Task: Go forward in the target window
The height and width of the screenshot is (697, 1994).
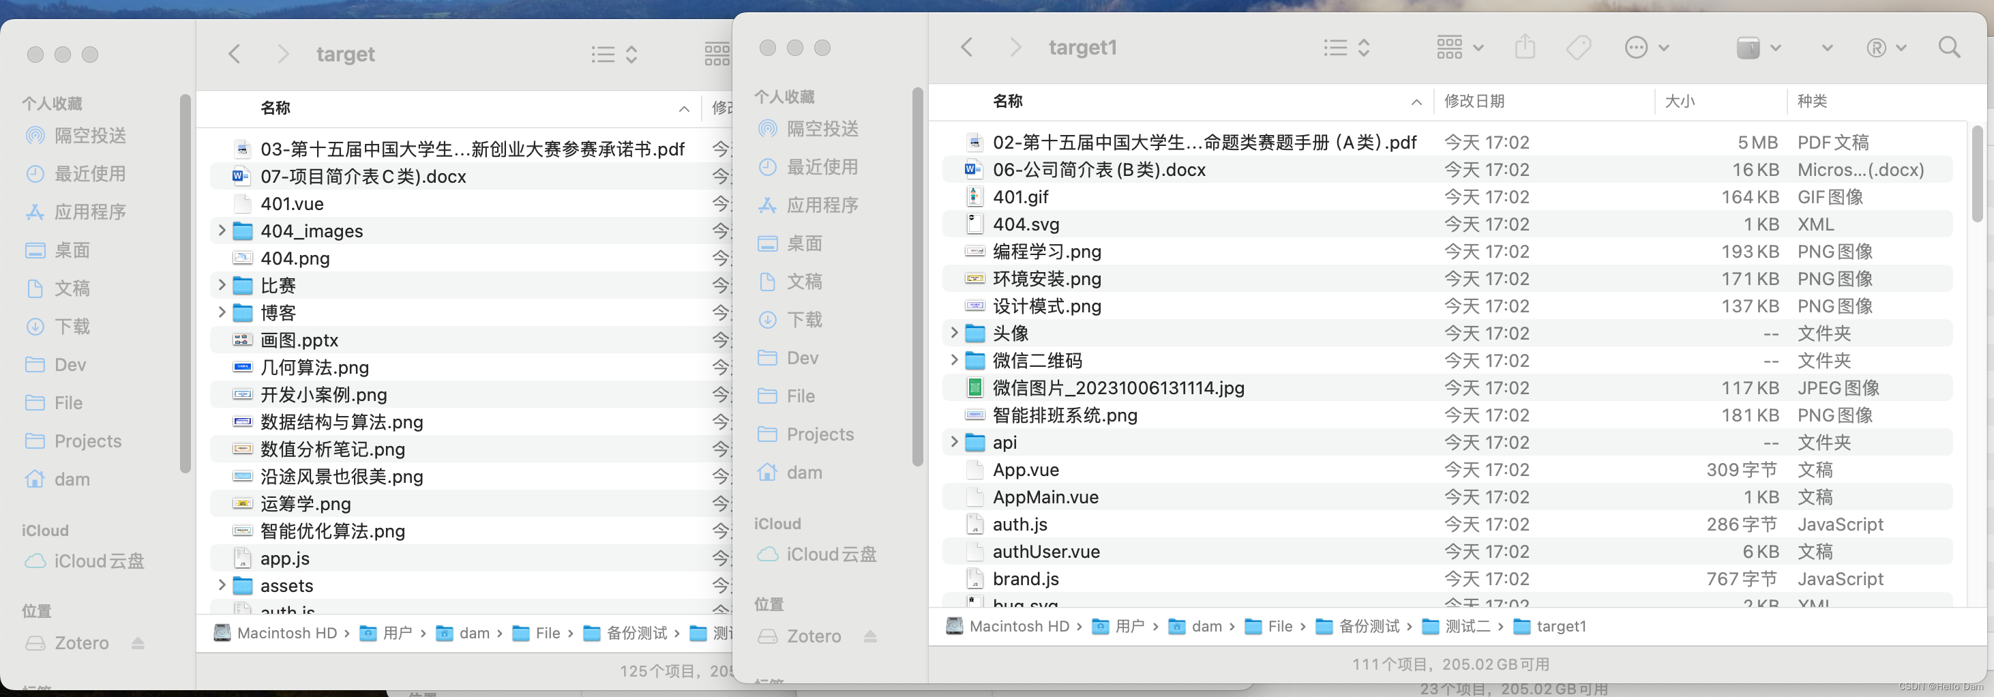Action: click(283, 54)
